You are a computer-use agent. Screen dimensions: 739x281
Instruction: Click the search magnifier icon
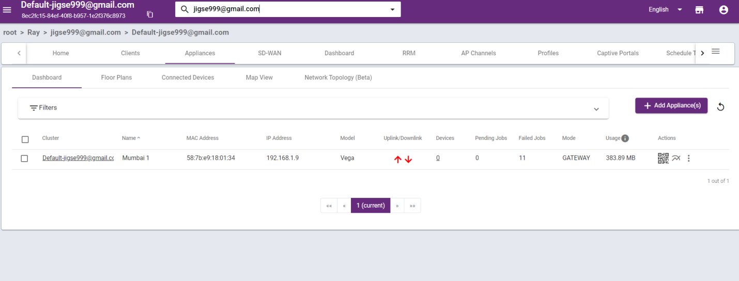(184, 9)
